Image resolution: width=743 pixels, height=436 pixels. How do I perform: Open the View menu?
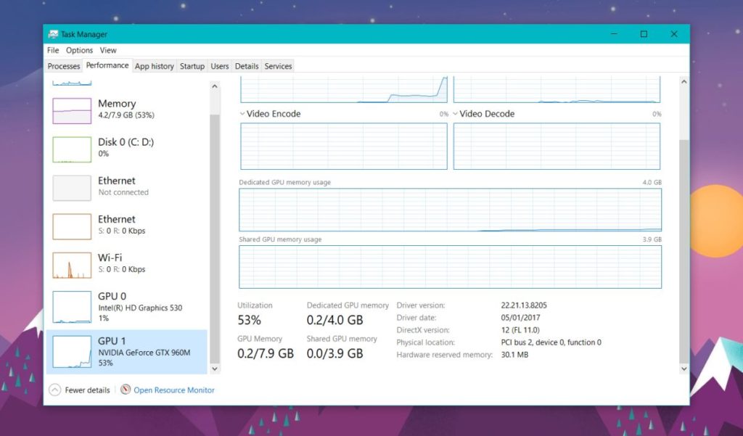tap(108, 50)
